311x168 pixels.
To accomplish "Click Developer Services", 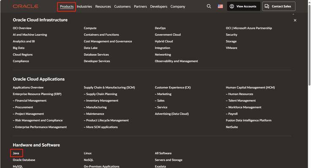I will point(97,61).
